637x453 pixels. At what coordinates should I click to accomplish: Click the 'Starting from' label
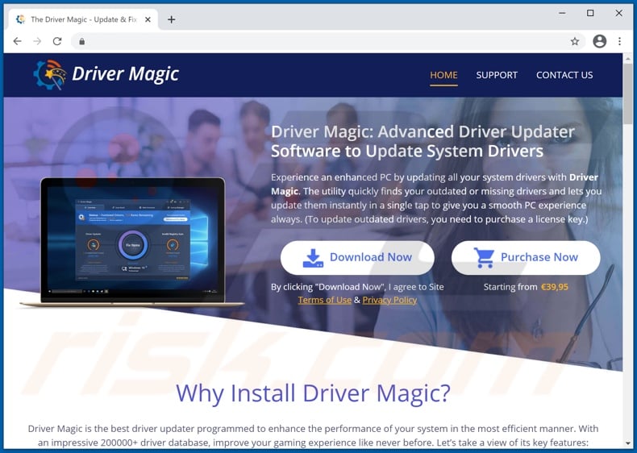[x=510, y=287]
